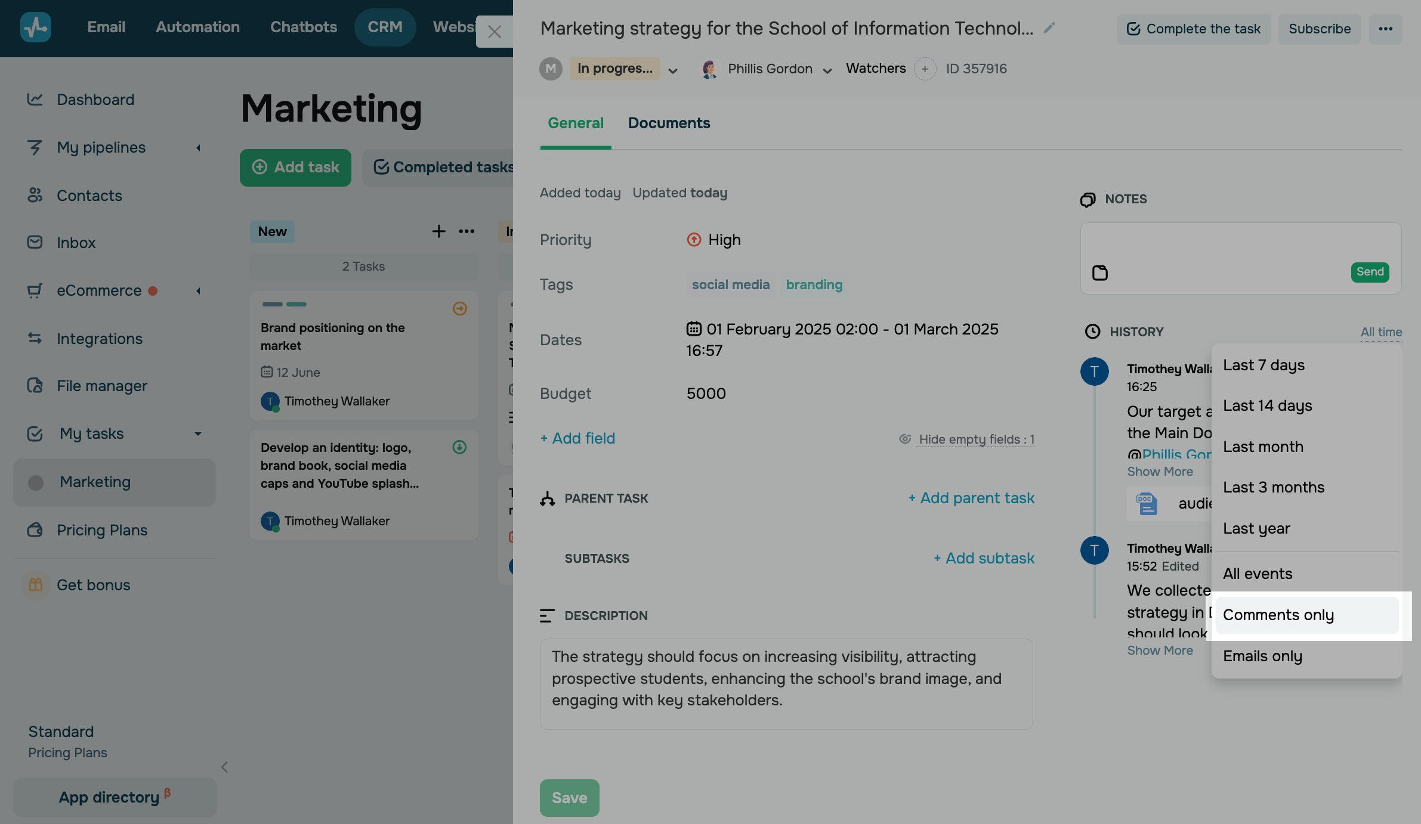The height and width of the screenshot is (824, 1421).
Task: Click the pencil icon to edit task title
Action: pyautogui.click(x=1049, y=28)
